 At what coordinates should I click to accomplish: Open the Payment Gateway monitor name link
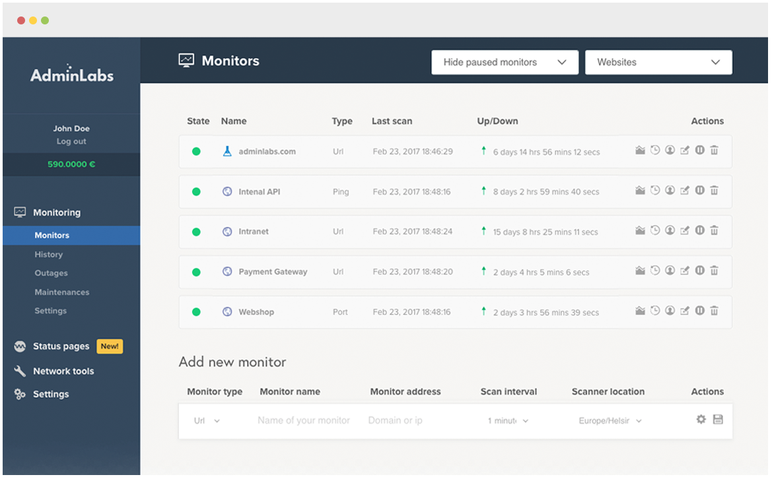[x=273, y=271]
